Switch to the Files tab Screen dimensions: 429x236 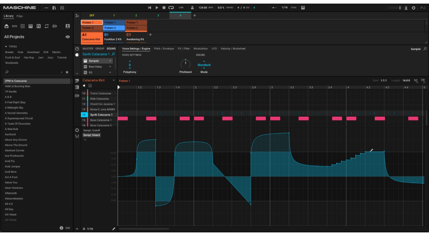pos(19,16)
